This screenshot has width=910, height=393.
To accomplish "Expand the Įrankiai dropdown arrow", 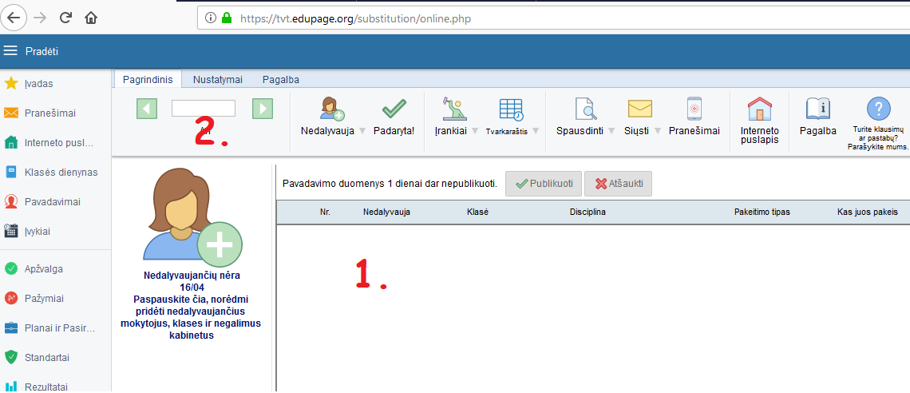I will (474, 131).
